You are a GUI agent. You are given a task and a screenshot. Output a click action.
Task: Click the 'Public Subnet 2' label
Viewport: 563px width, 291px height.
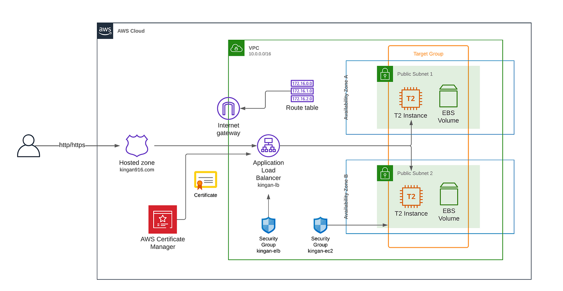coord(415,173)
